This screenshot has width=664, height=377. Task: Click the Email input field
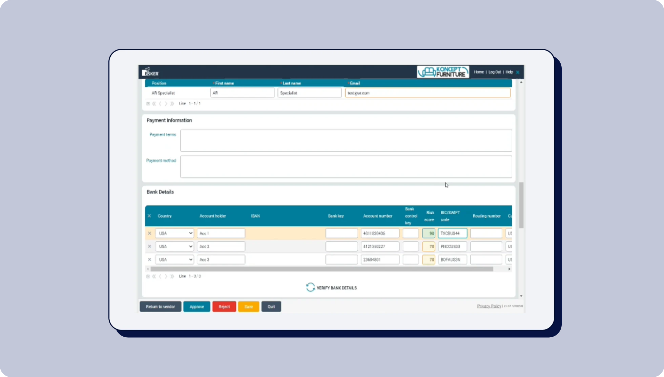click(427, 93)
